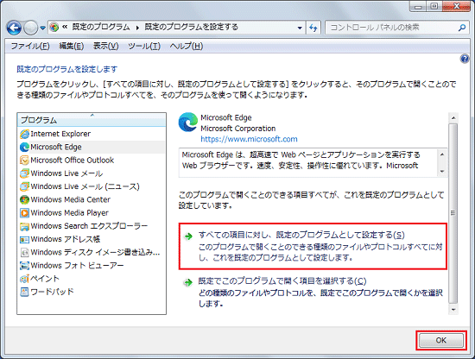Image resolution: width=475 pixels, height=359 pixels.
Task: Click description box scroll up arrow
Action: coord(442,154)
